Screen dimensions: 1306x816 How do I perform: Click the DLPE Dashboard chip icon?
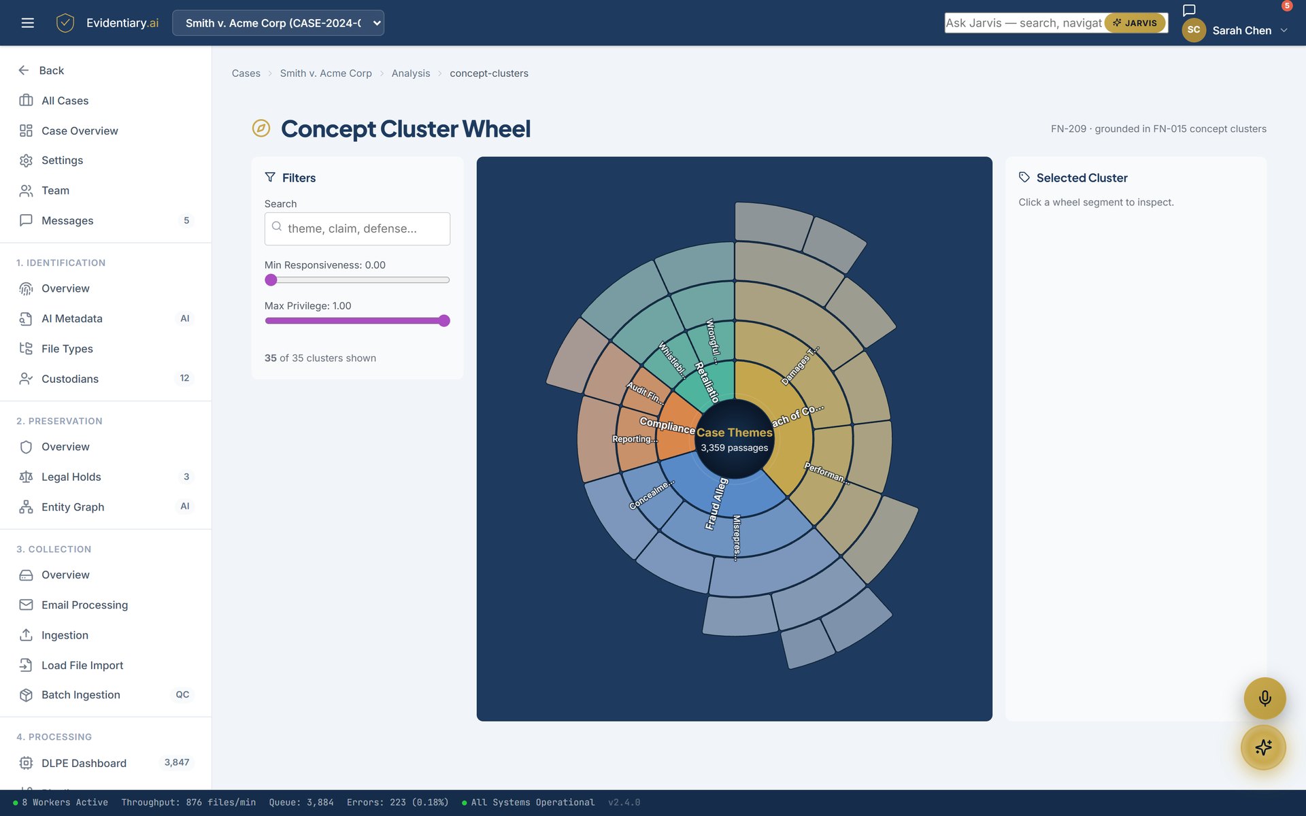coord(26,763)
